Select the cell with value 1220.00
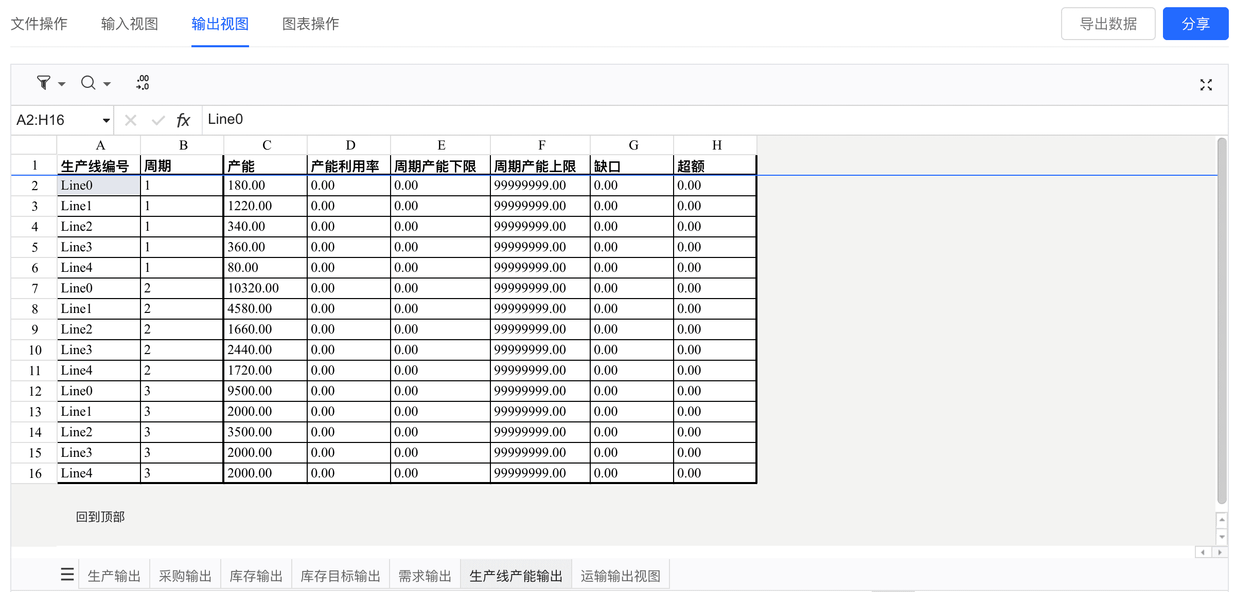This screenshot has height=592, width=1235. click(x=266, y=206)
